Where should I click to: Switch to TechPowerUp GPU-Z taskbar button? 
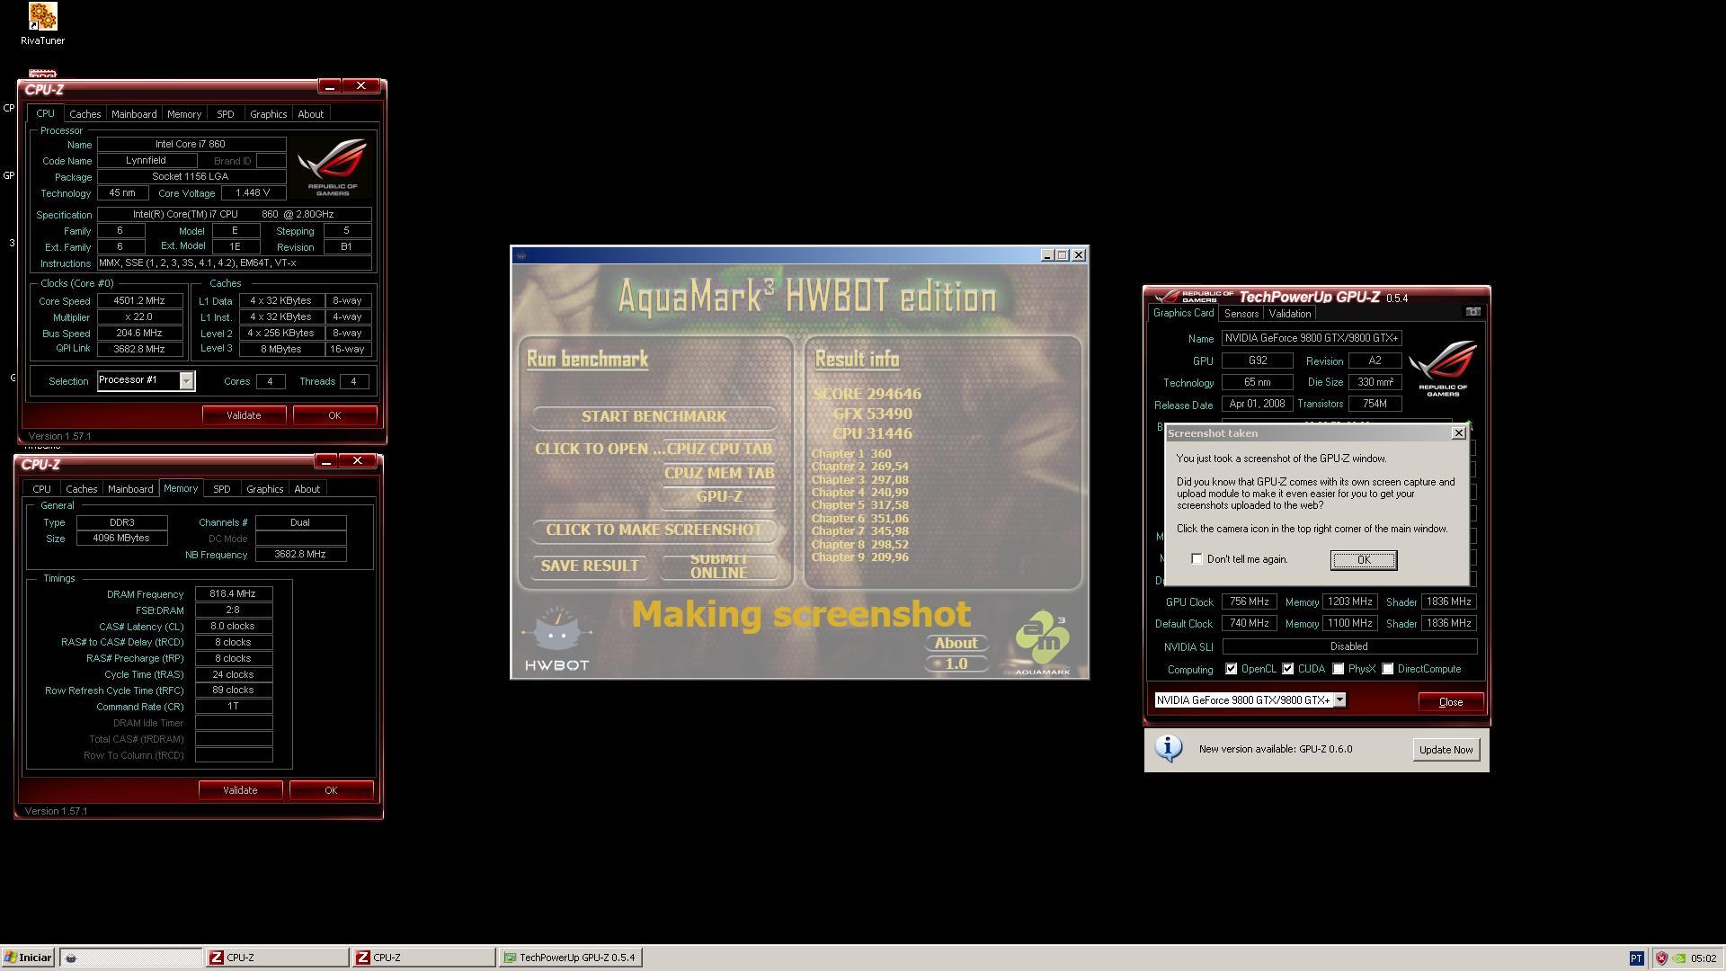(x=570, y=958)
